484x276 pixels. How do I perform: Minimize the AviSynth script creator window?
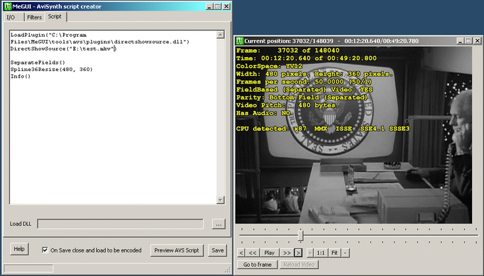coord(209,7)
